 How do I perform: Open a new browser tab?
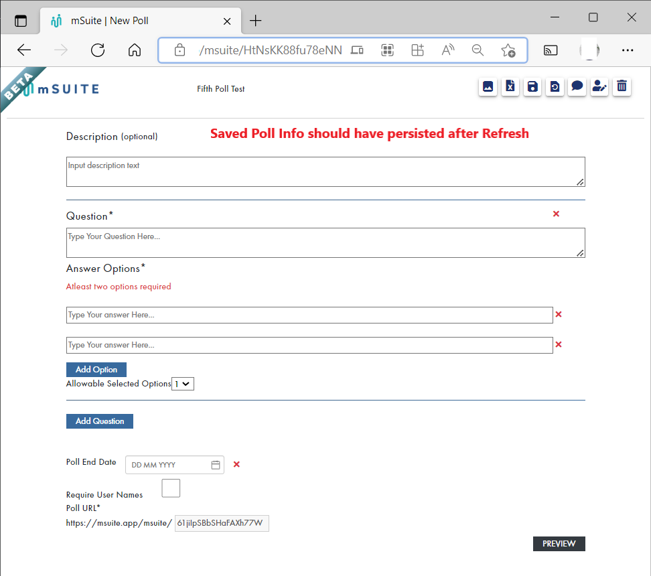point(255,21)
